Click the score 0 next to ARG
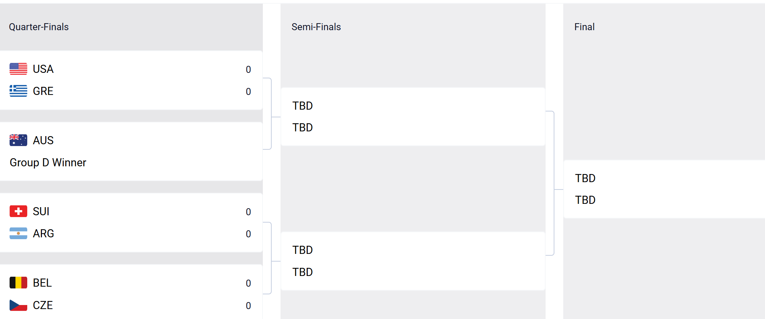This screenshot has width=765, height=319. [x=249, y=233]
